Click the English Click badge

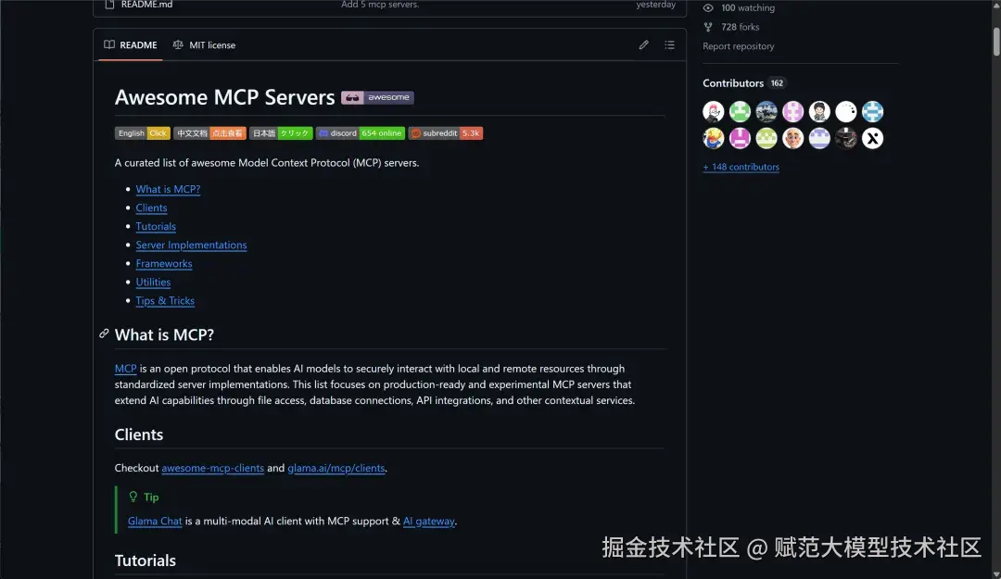click(143, 133)
